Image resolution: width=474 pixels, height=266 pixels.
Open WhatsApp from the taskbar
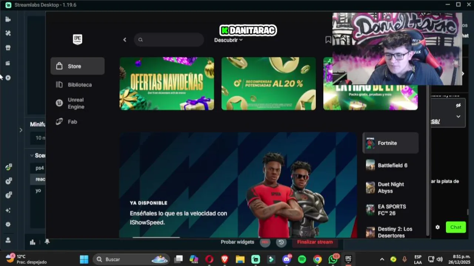pos(333,259)
